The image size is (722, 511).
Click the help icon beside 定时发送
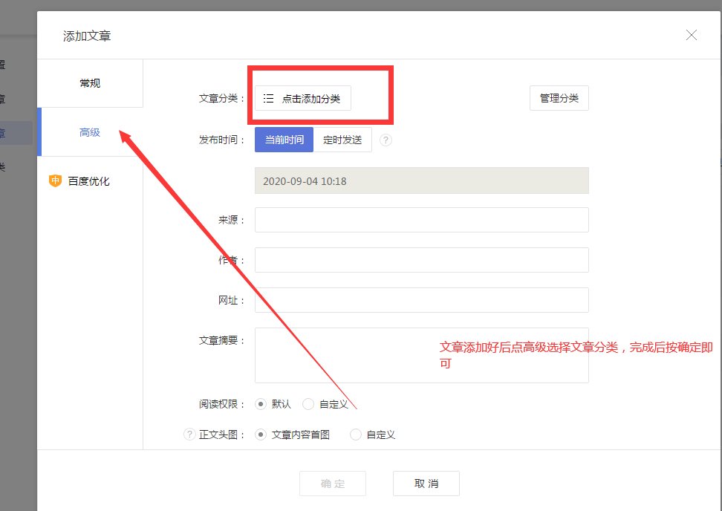(x=386, y=140)
